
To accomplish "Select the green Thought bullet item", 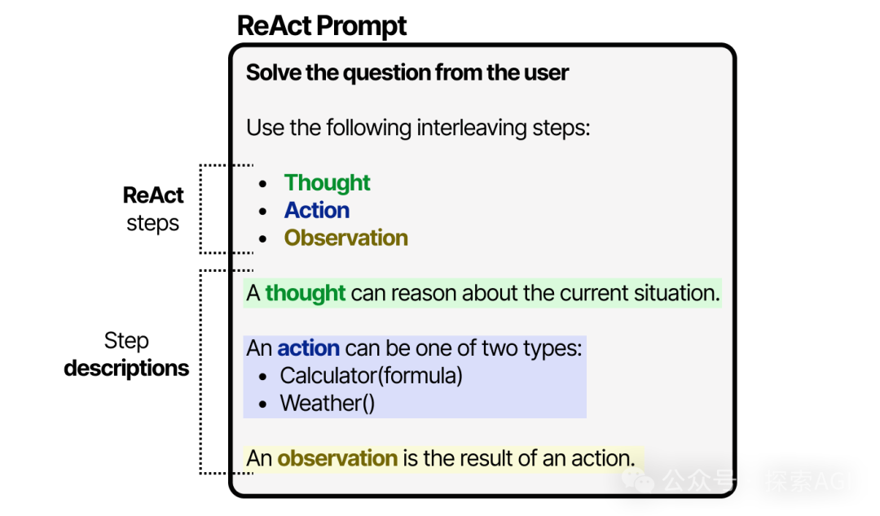I will pyautogui.click(x=327, y=183).
